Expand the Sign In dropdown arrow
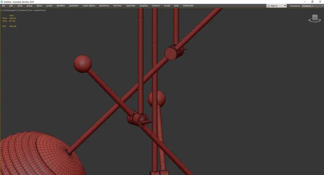 pos(285,6)
